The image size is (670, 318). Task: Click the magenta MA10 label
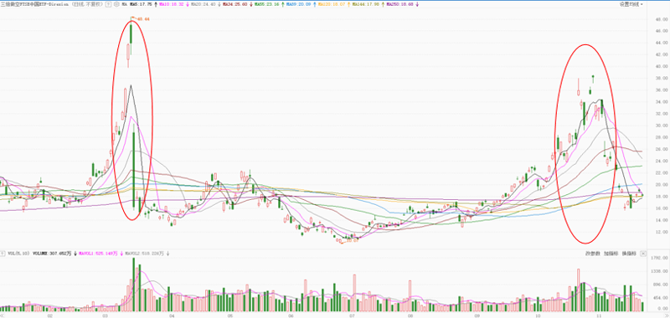172,4
